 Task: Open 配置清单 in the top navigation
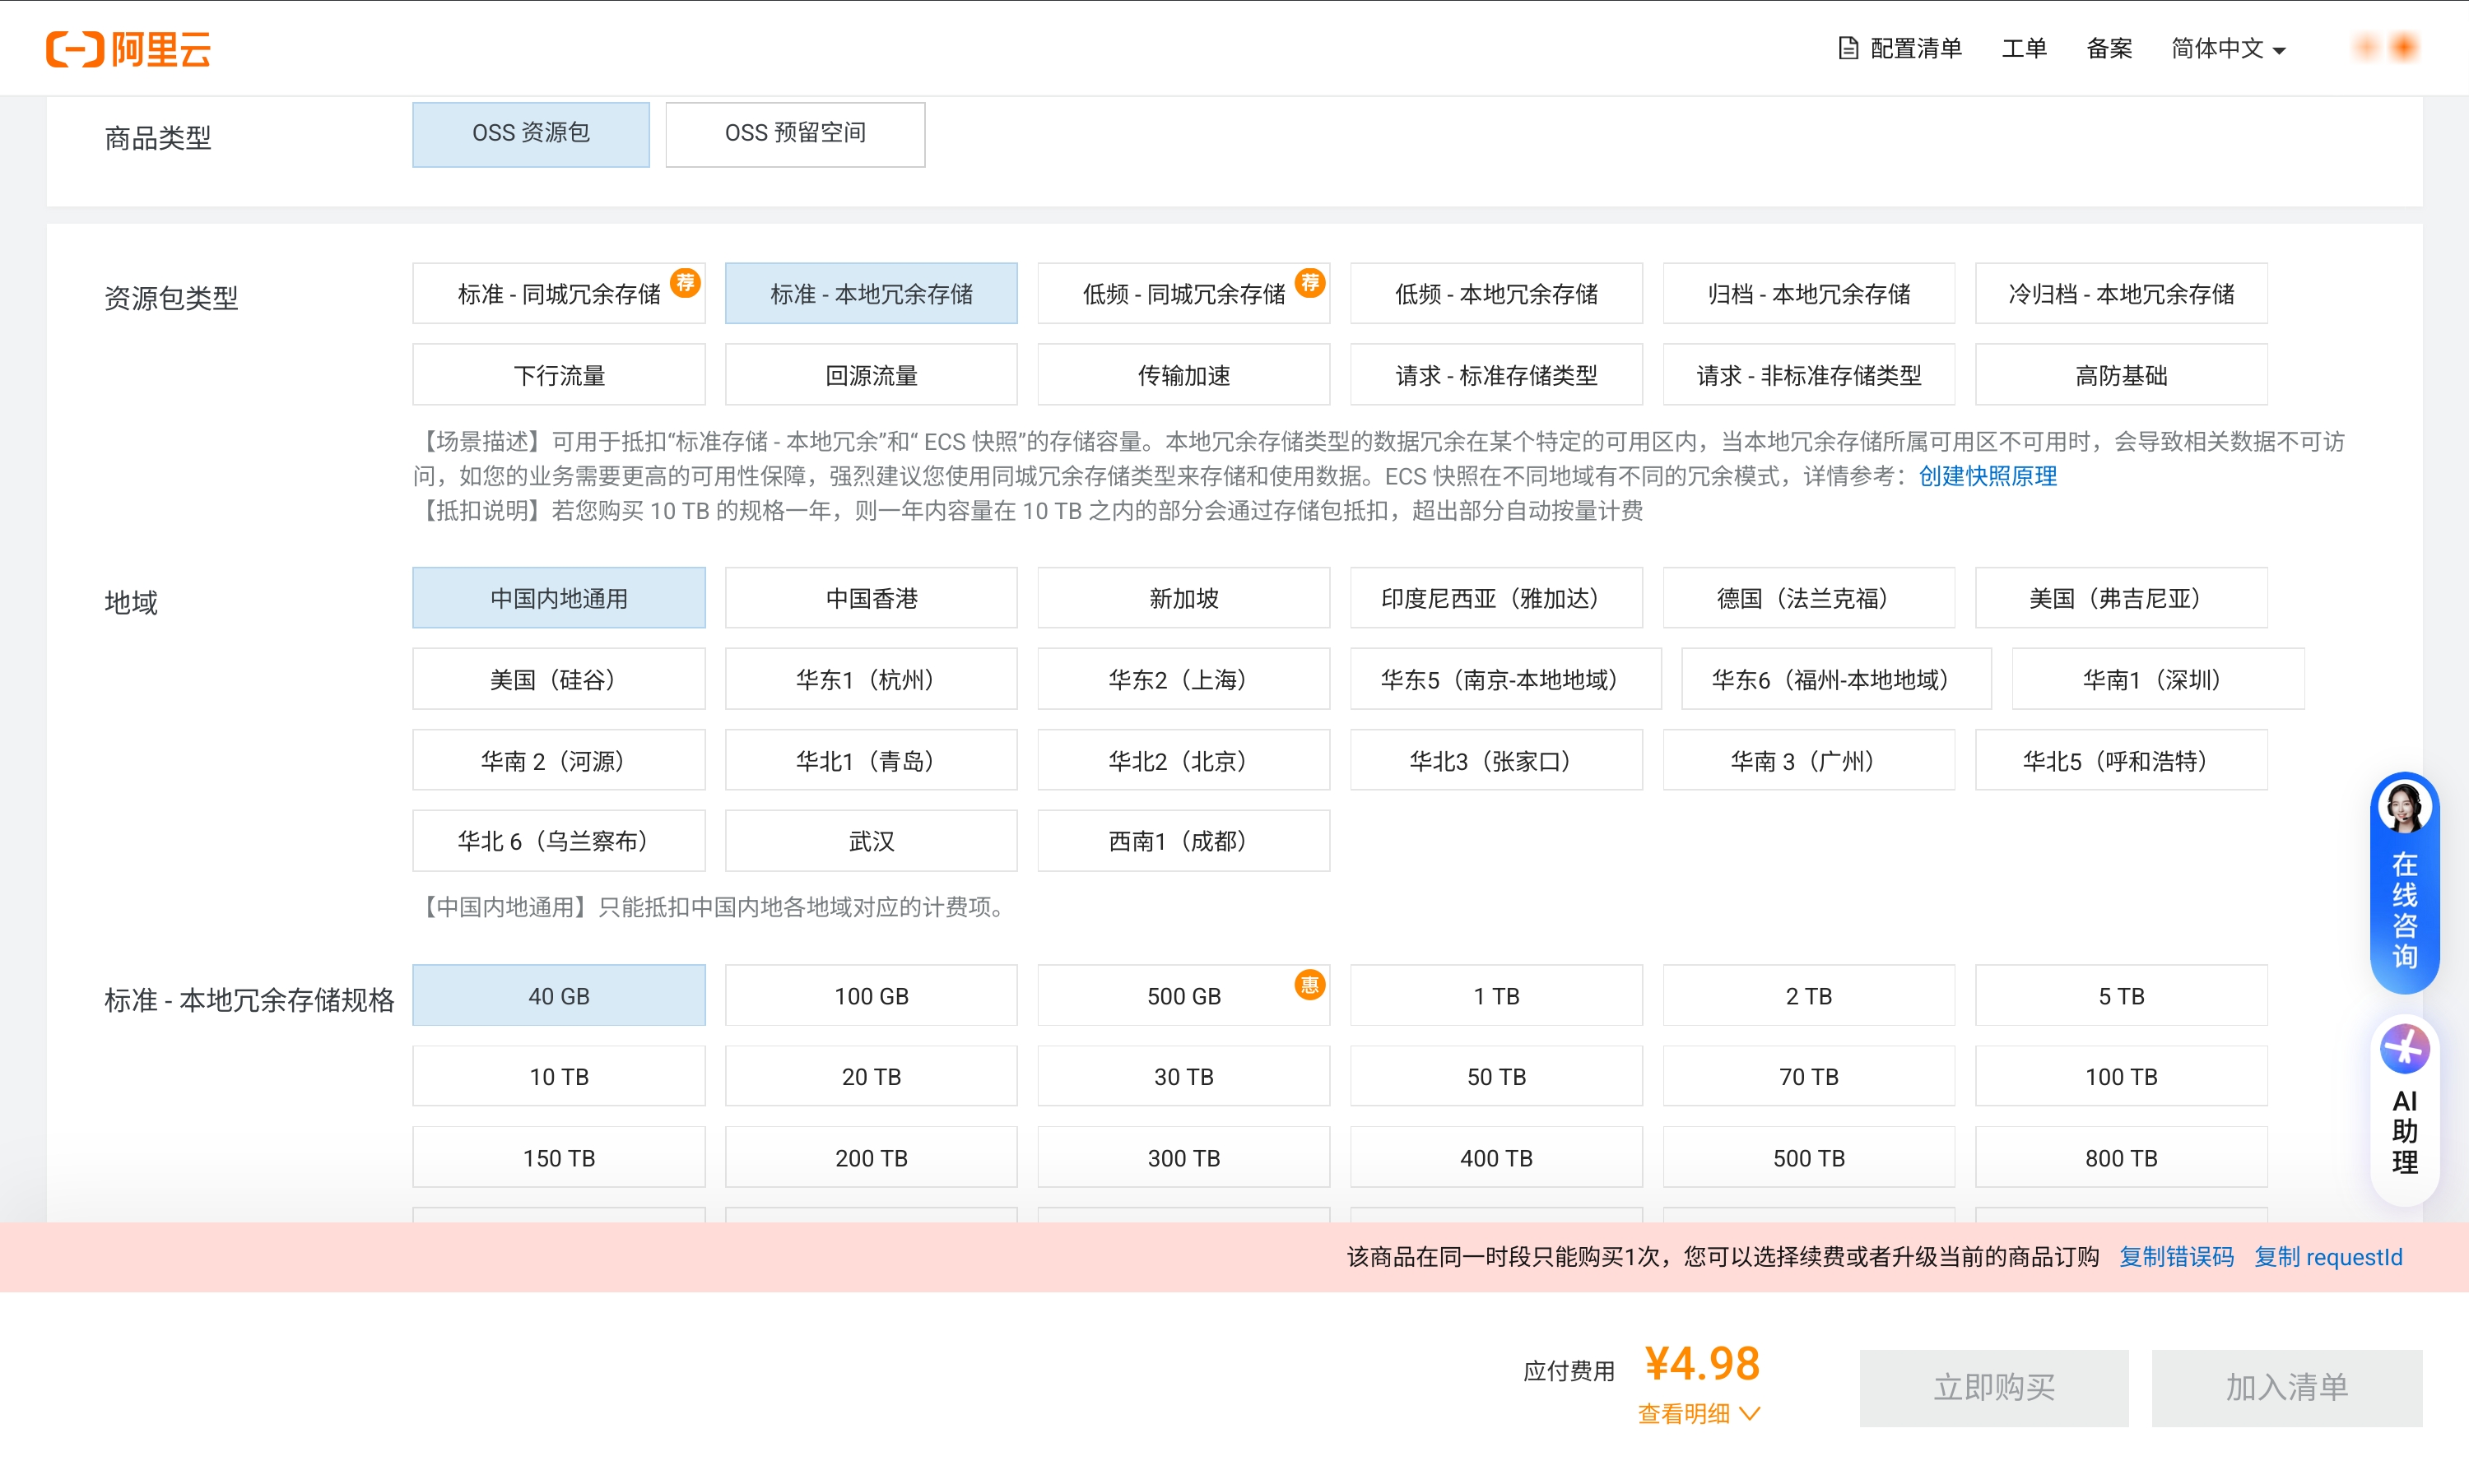click(1915, 48)
